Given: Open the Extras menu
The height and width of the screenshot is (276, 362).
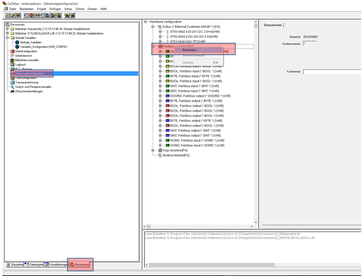Looking at the screenshot, I should (68, 9).
